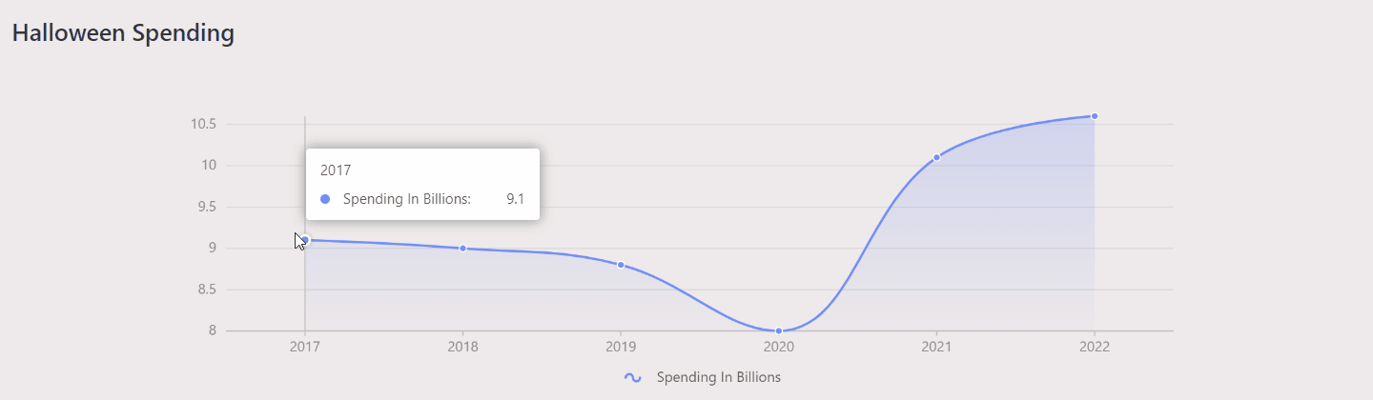
Task: Select the 2019 data point marker
Action: (x=621, y=265)
